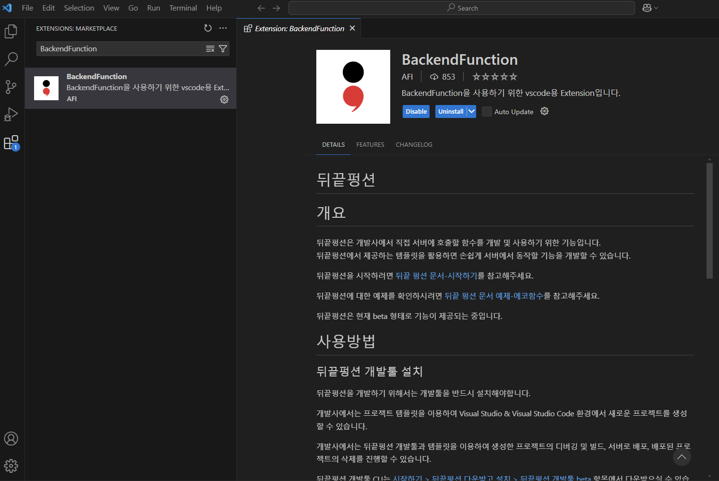
Task: Go back using the left arrow
Action: [x=261, y=8]
